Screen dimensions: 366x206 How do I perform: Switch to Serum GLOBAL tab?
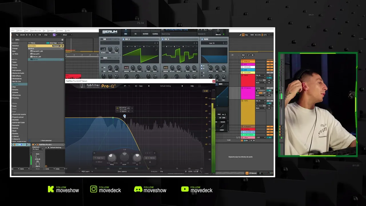[155, 34]
